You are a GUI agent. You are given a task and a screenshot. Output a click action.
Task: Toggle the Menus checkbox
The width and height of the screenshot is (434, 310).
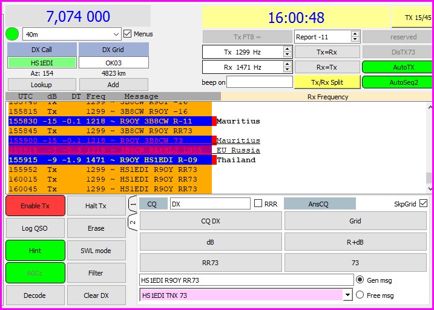[128, 34]
